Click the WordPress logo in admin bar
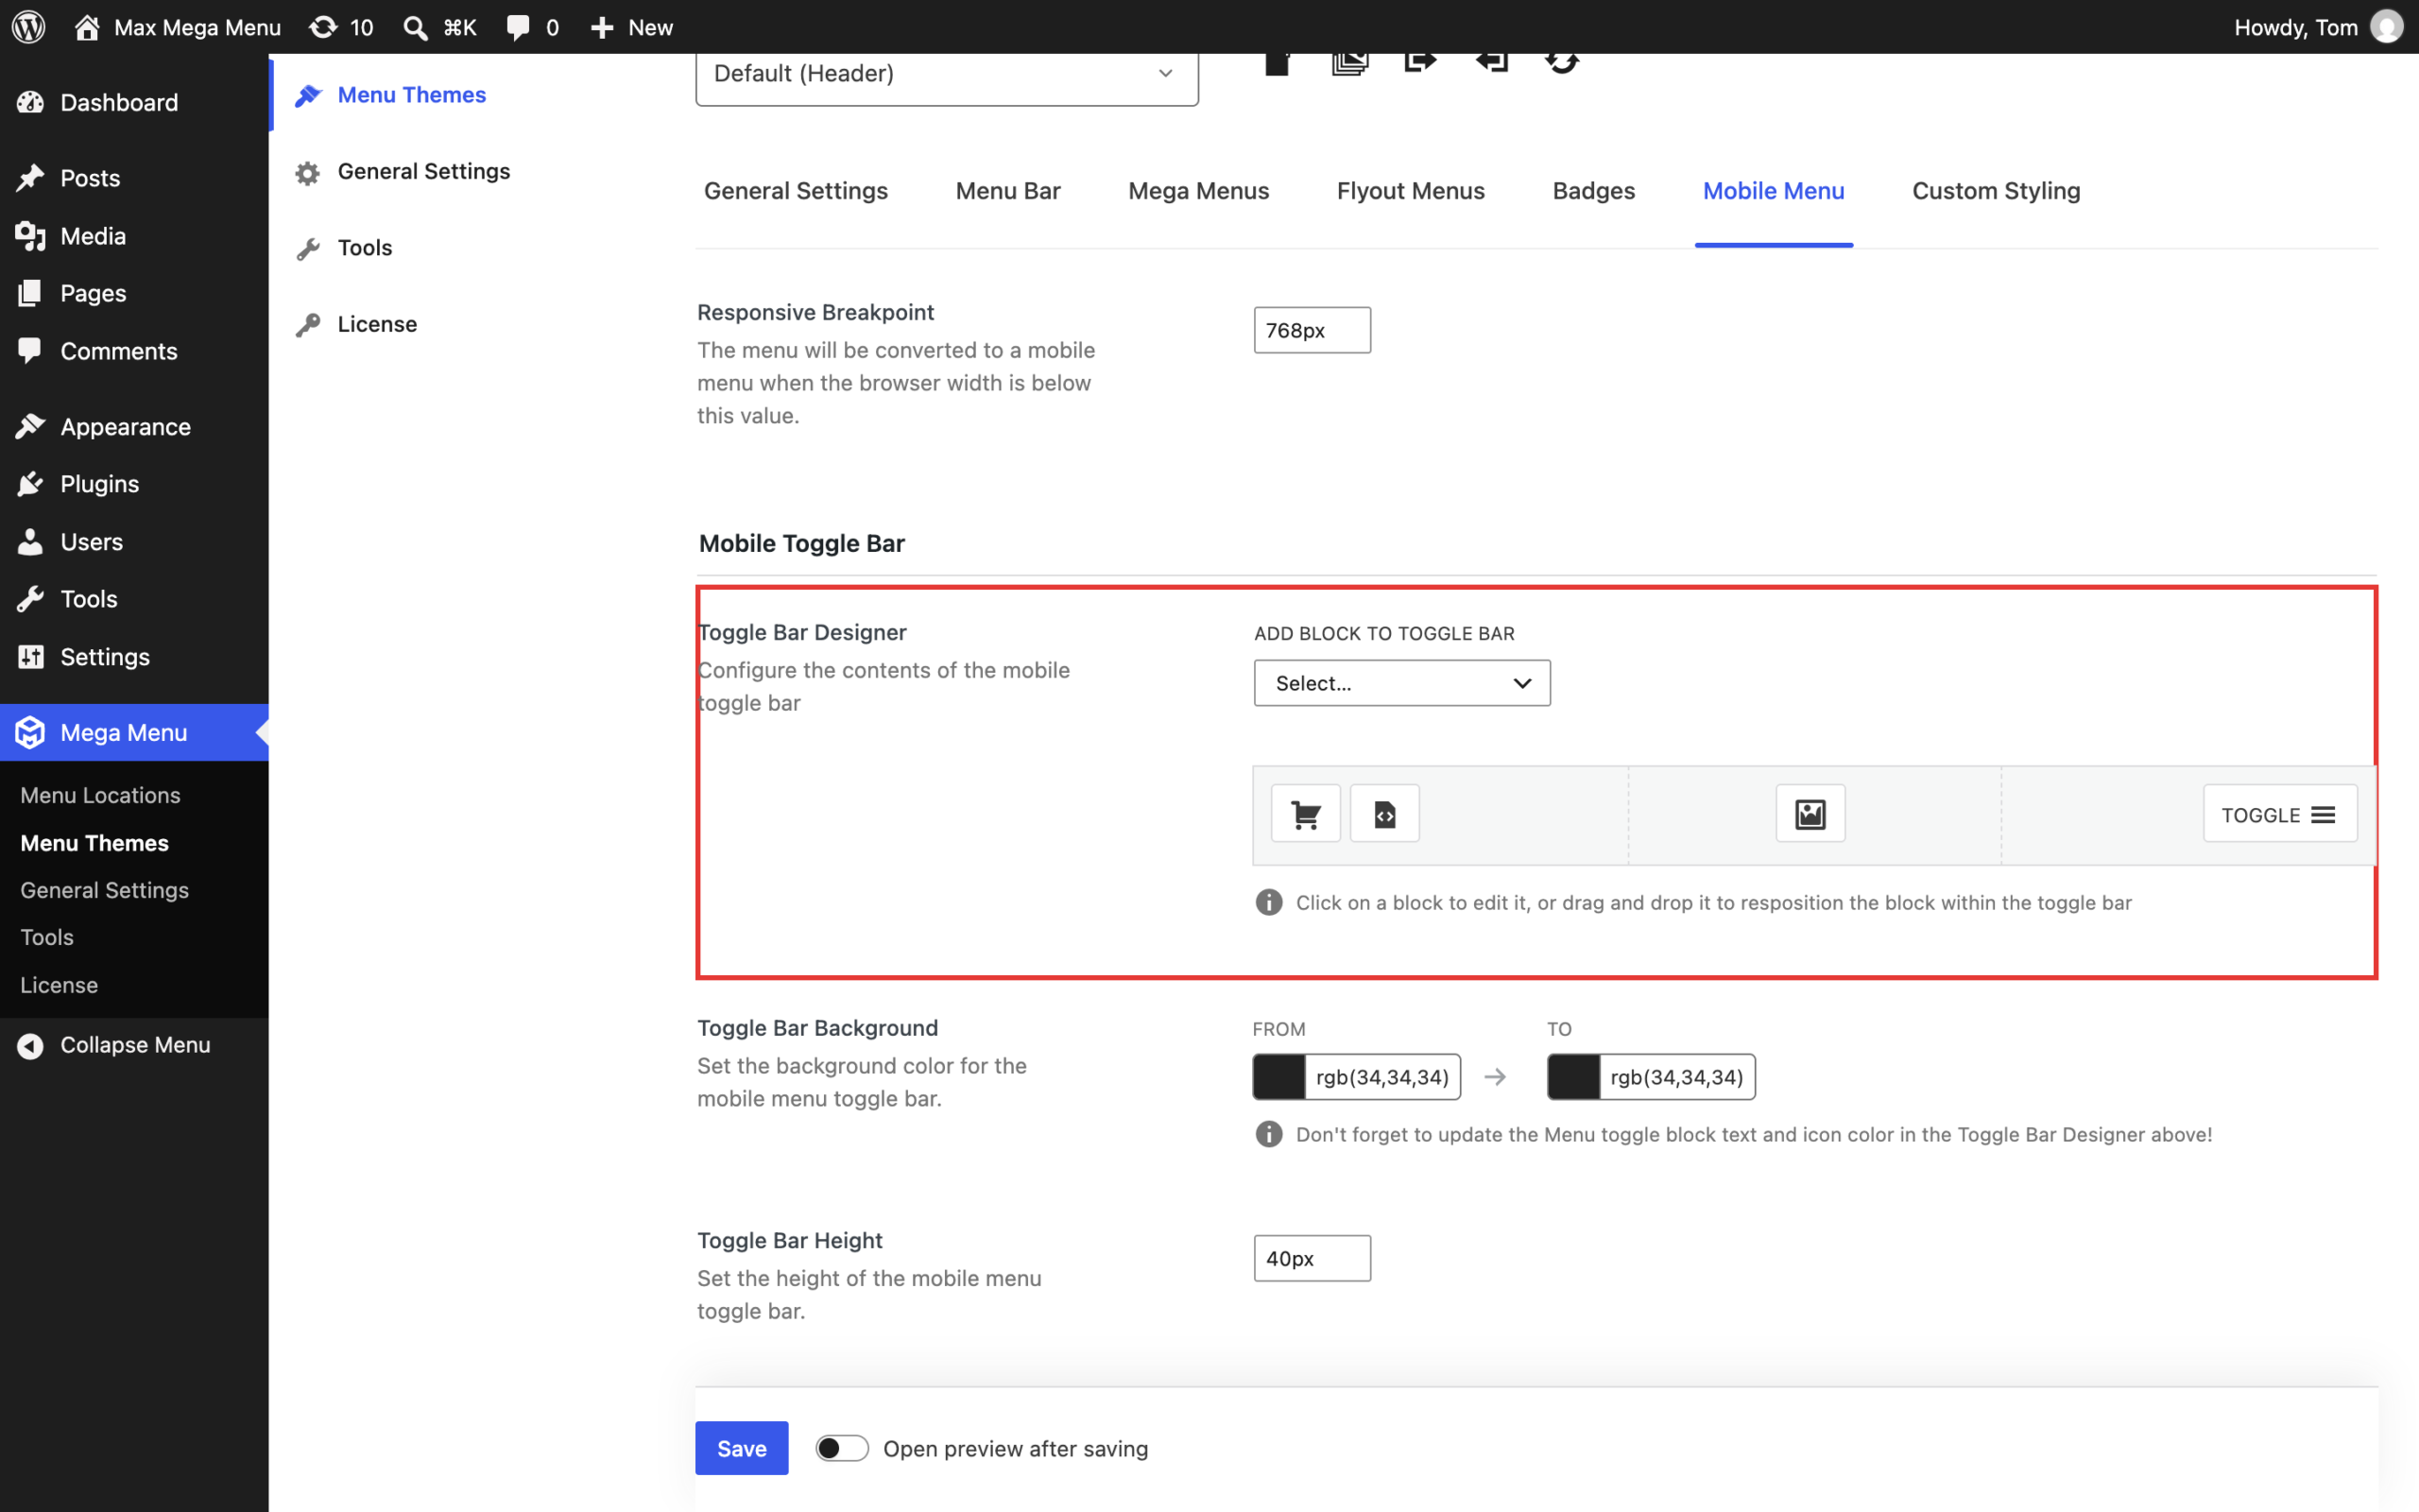 coord(28,27)
